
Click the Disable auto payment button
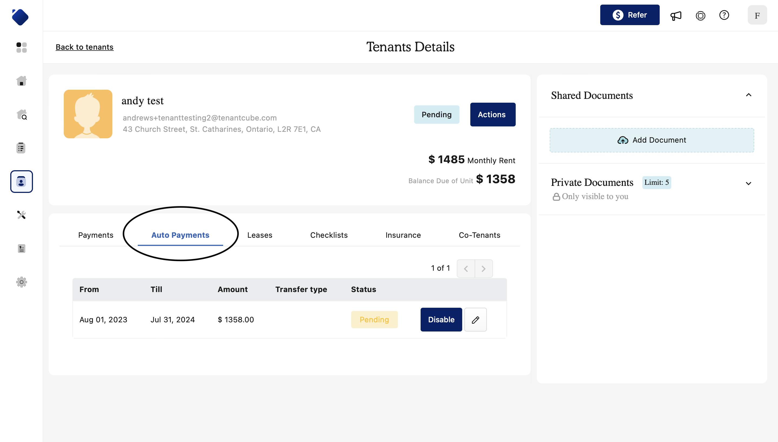click(441, 320)
